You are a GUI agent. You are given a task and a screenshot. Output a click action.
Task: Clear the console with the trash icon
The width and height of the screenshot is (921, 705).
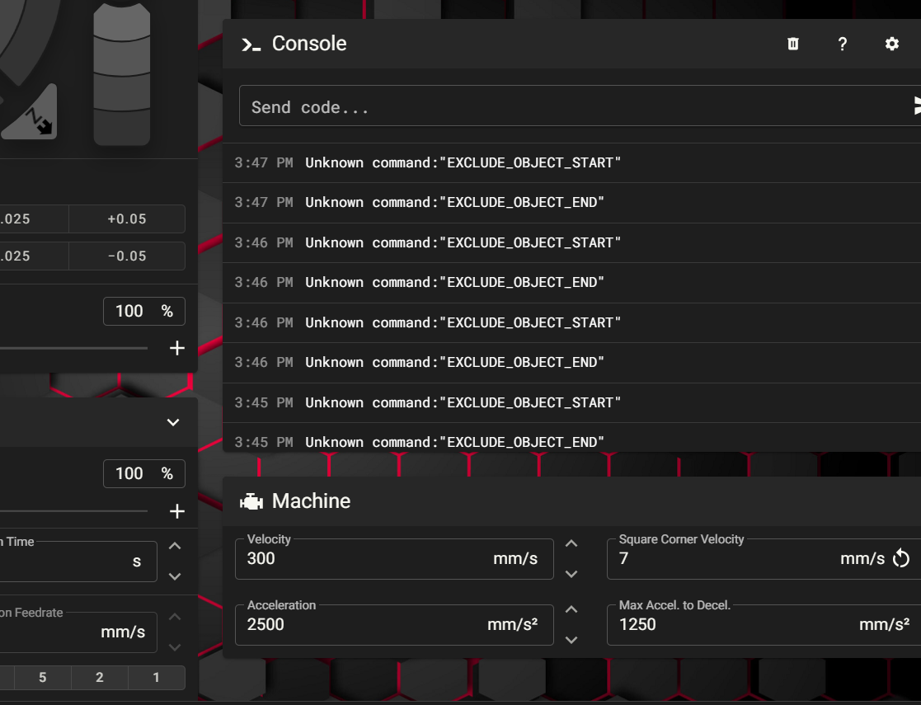[x=793, y=44]
